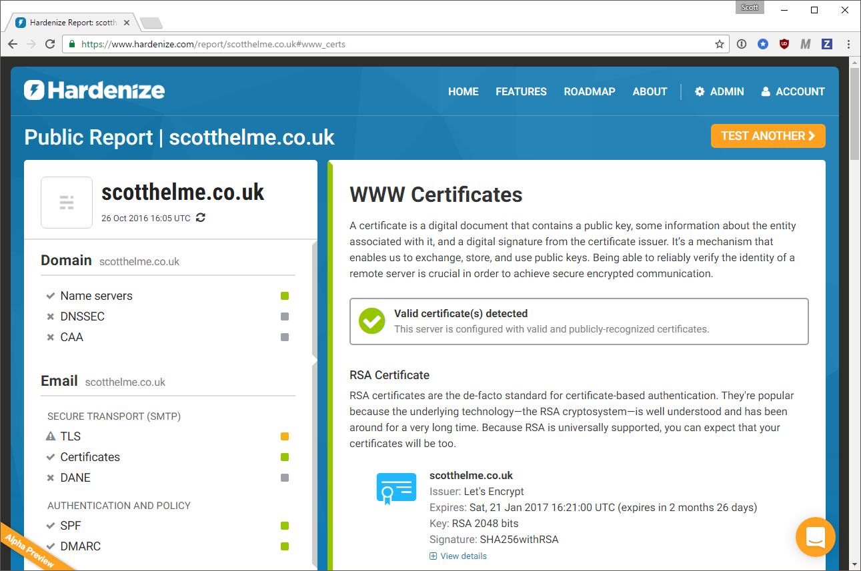861x571 pixels.
Task: Open the chat bubble in the corner
Action: tap(815, 537)
